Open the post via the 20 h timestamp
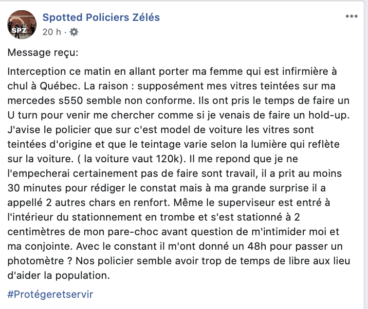 pos(52,32)
